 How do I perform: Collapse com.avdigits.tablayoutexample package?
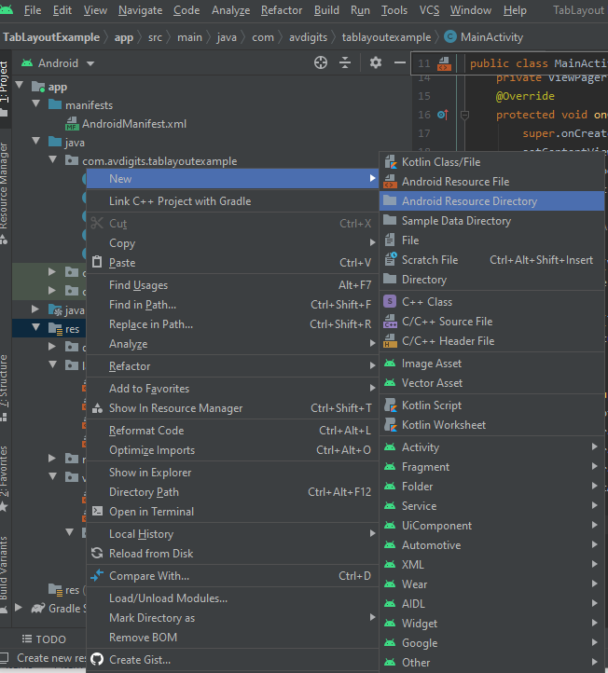53,159
